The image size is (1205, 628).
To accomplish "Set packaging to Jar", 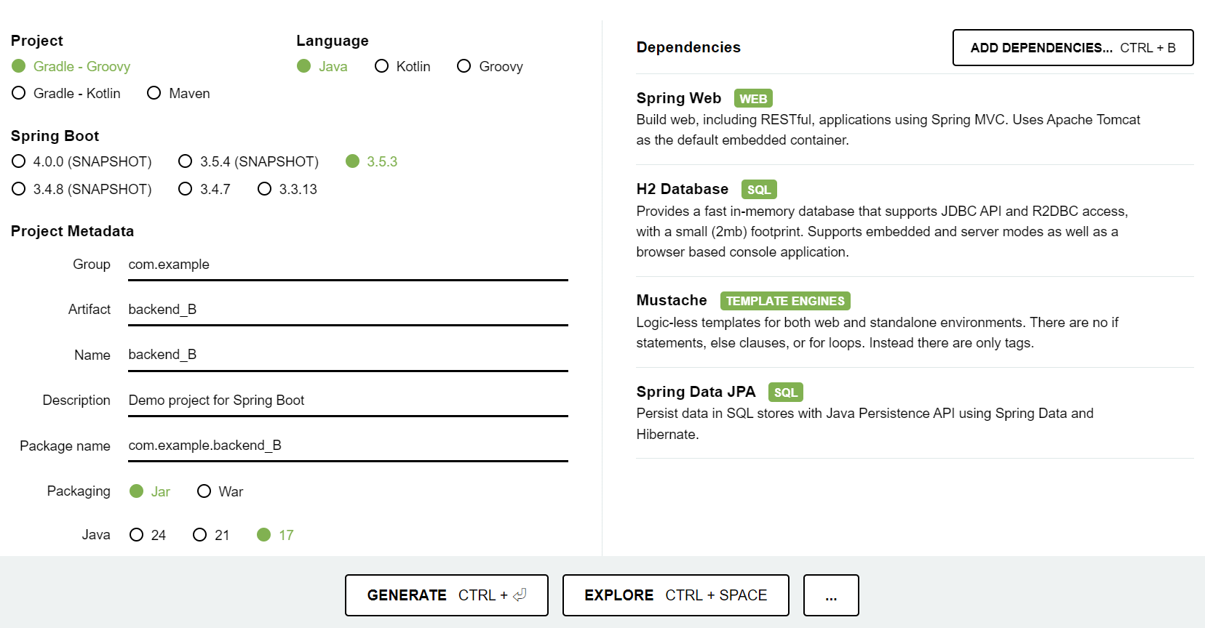I will click(149, 491).
